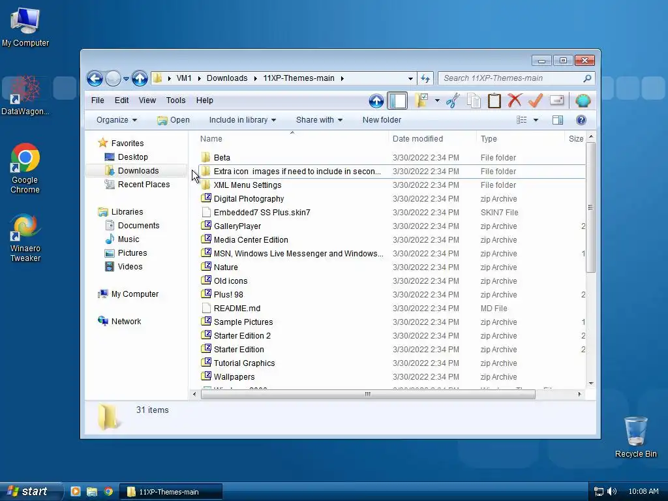The width and height of the screenshot is (668, 501).
Task: Click the media player quick launch icon
Action: [x=76, y=492]
